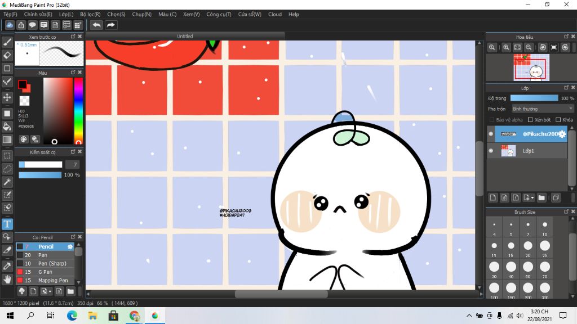Image resolution: width=577 pixels, height=324 pixels.
Task: Select the Text tool
Action: pyautogui.click(x=7, y=224)
